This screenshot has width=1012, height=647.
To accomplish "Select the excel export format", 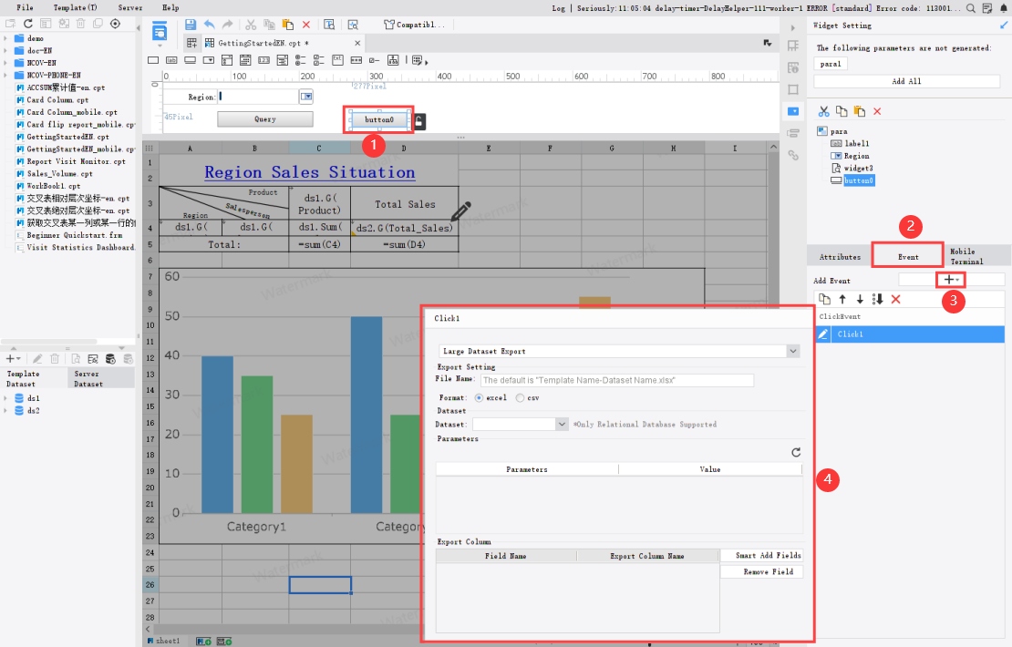I will coord(479,397).
